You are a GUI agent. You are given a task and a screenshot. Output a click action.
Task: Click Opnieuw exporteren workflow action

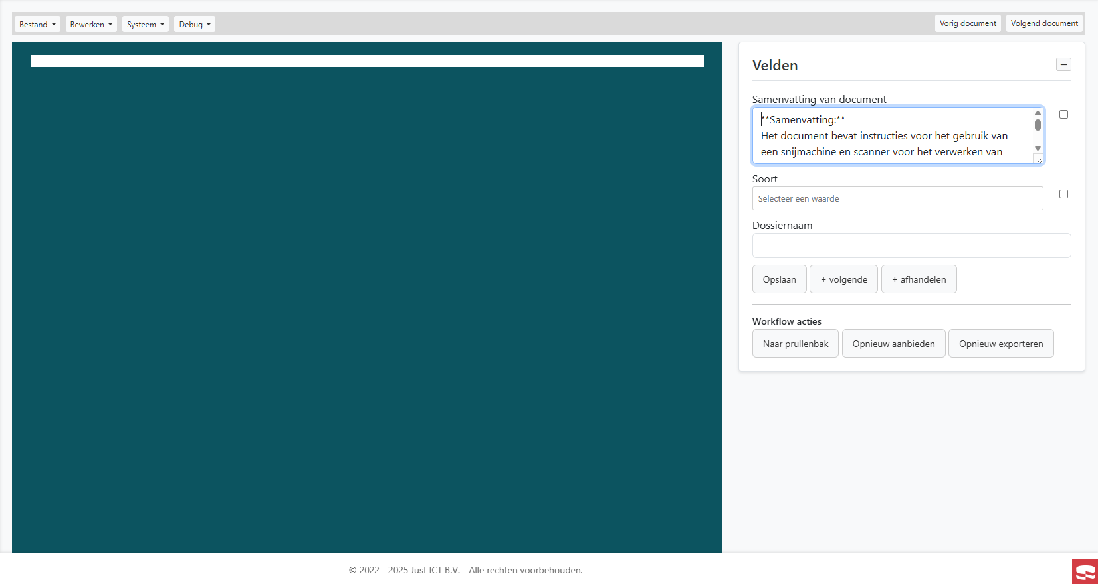(1001, 344)
